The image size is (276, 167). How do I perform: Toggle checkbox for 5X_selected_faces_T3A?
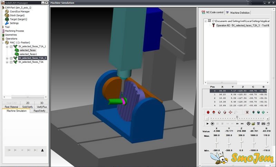pos(11,62)
